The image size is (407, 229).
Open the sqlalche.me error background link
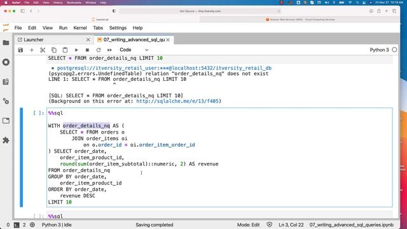click(x=177, y=101)
